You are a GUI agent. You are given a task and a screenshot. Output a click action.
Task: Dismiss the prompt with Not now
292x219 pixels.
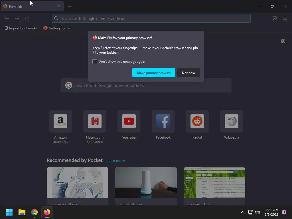pyautogui.click(x=188, y=73)
